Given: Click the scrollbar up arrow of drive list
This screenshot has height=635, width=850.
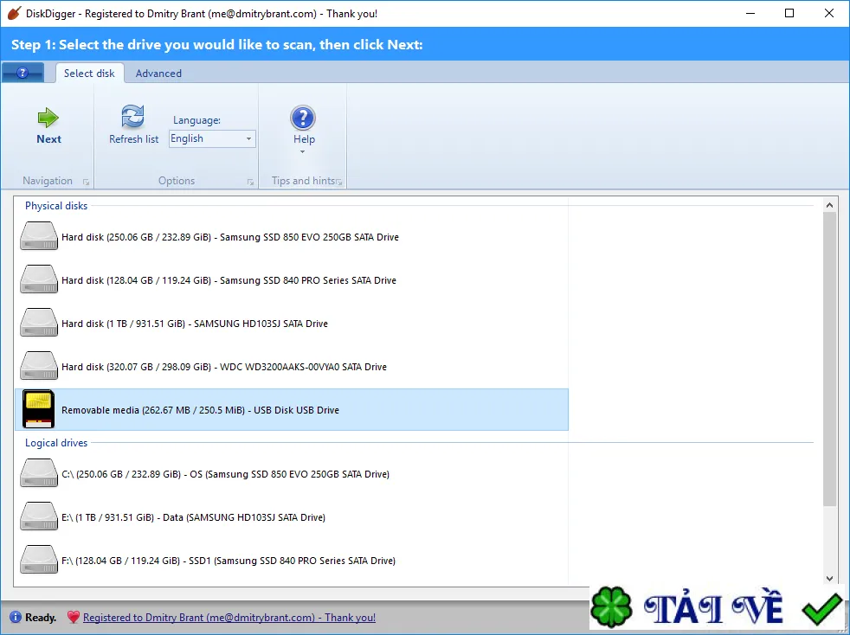Looking at the screenshot, I should [x=829, y=205].
